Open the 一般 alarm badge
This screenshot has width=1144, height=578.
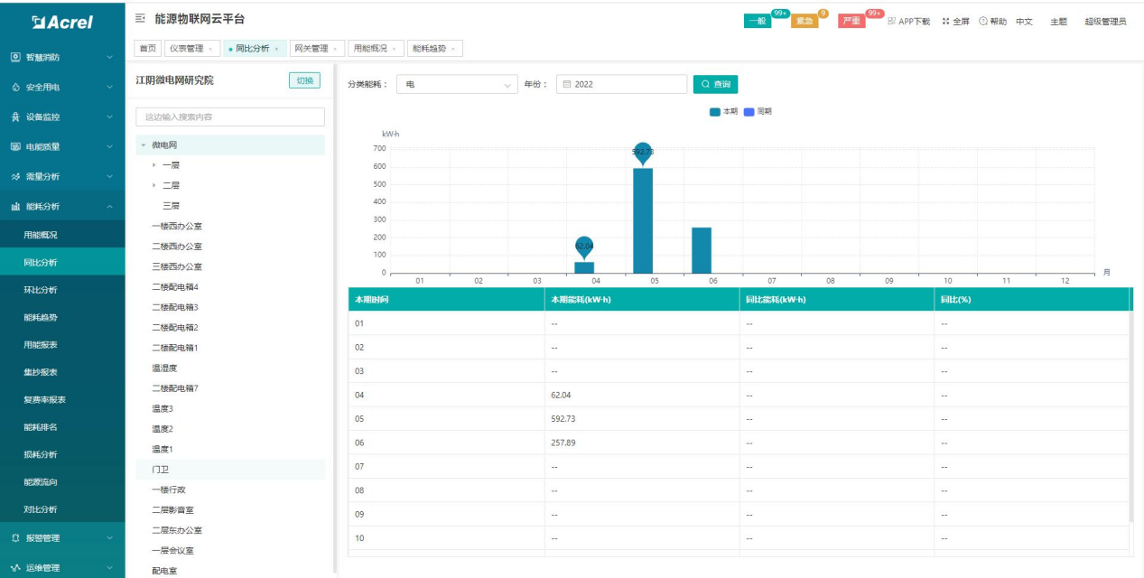click(757, 22)
